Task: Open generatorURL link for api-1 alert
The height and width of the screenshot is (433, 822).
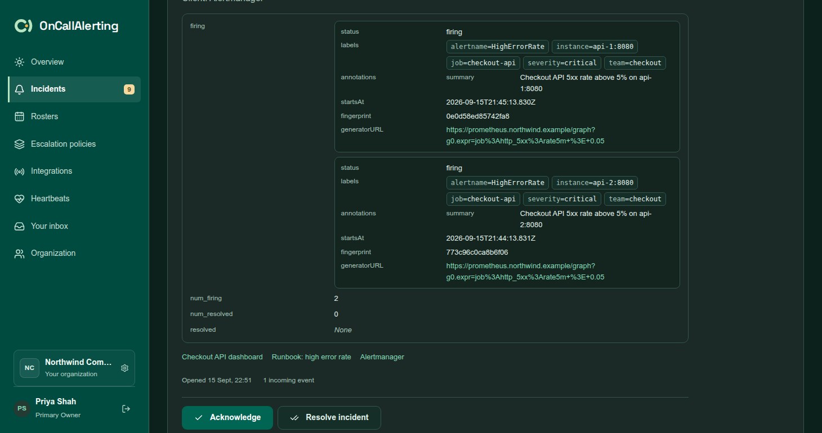Action: click(x=525, y=135)
